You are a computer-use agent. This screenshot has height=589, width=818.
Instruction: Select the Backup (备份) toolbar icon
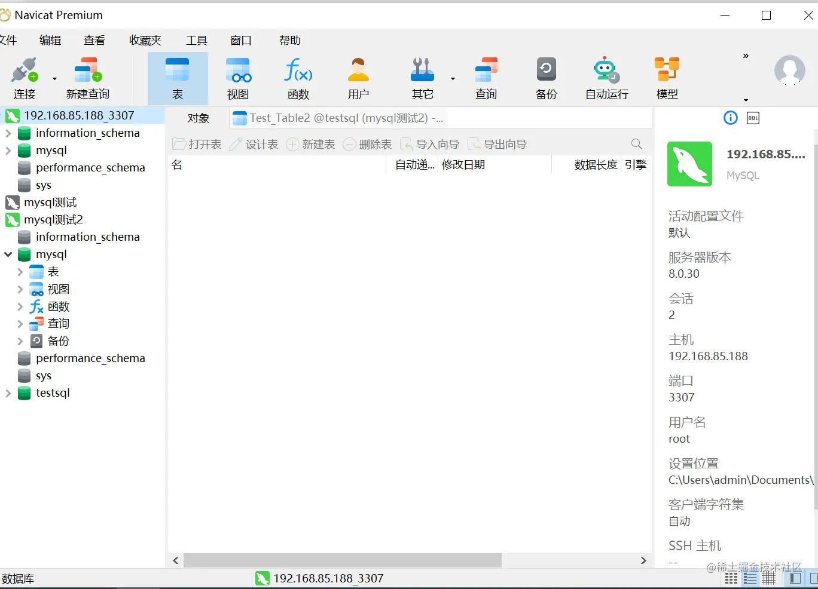pyautogui.click(x=546, y=78)
